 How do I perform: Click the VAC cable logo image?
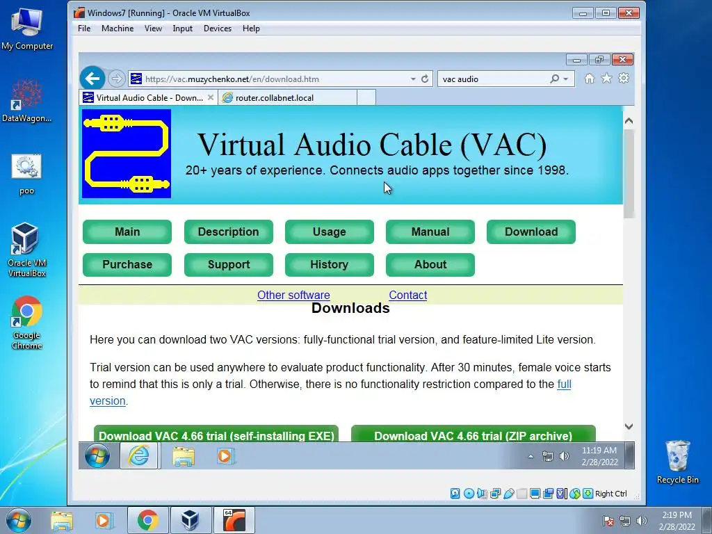point(127,154)
